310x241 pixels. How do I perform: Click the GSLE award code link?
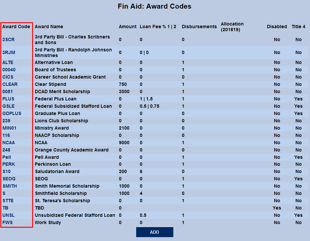(9, 106)
